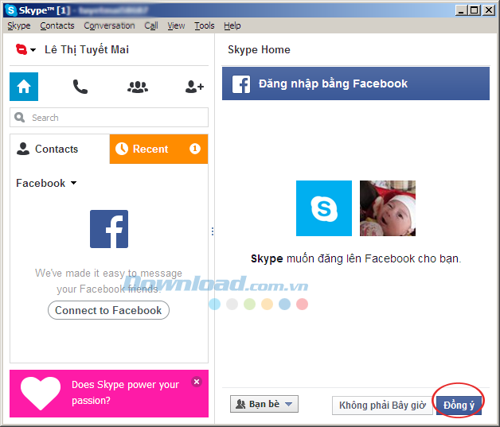Screen dimensions: 500x427
Task: Click the Đồng ý button
Action: [459, 406]
